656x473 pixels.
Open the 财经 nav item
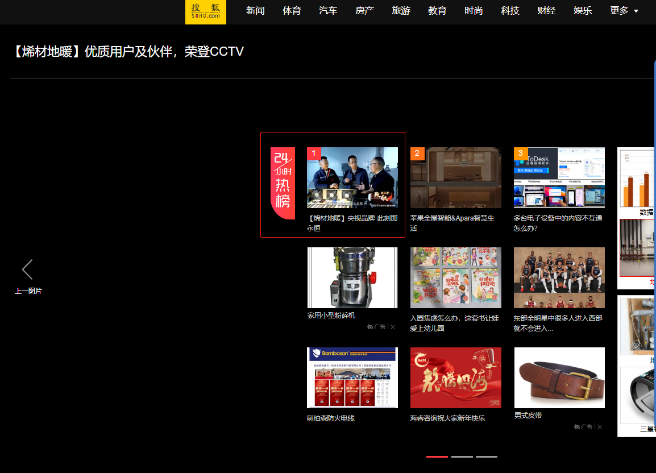tap(546, 11)
